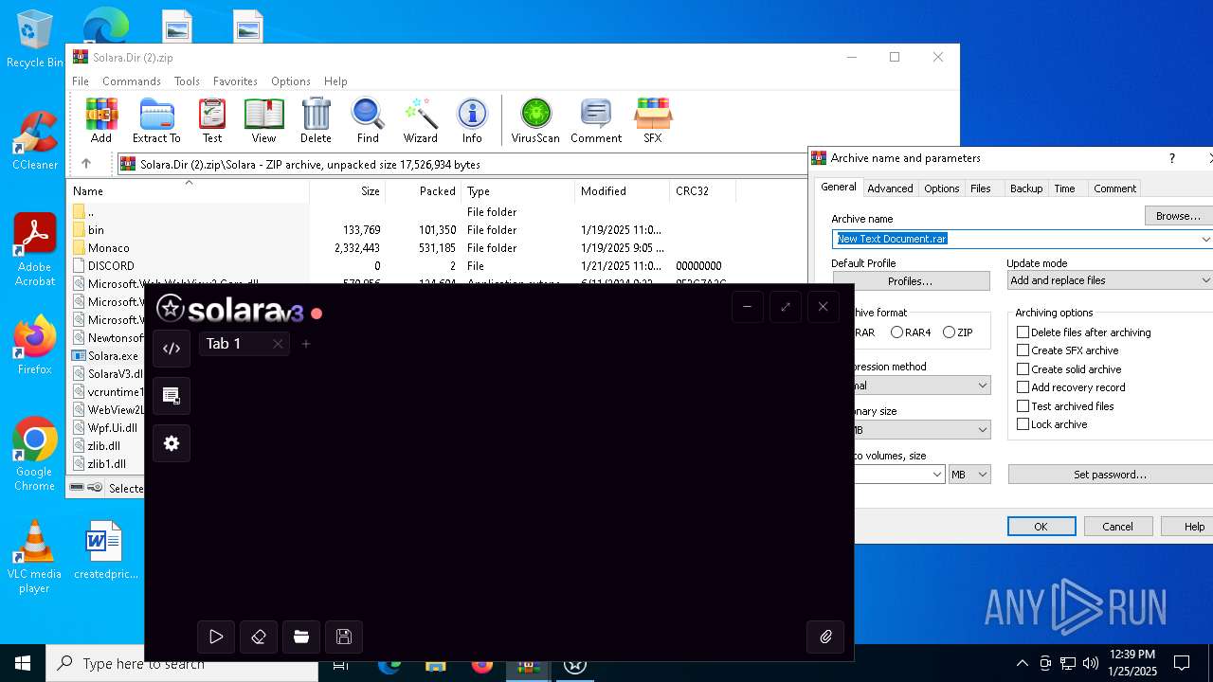Click the Windows Start button
1213x682 pixels.
pyautogui.click(x=23, y=663)
